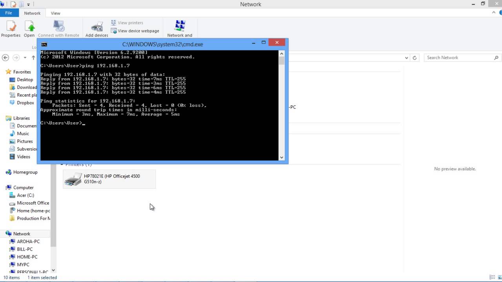
Task: Switch to the Network ribbon tab
Action: coord(32,13)
